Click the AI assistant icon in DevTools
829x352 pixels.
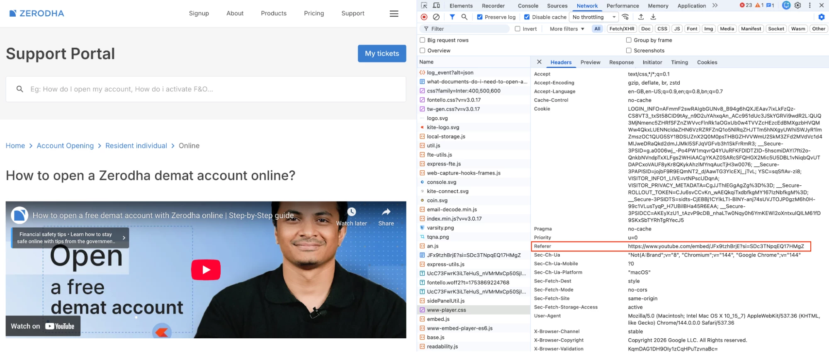[x=786, y=5]
